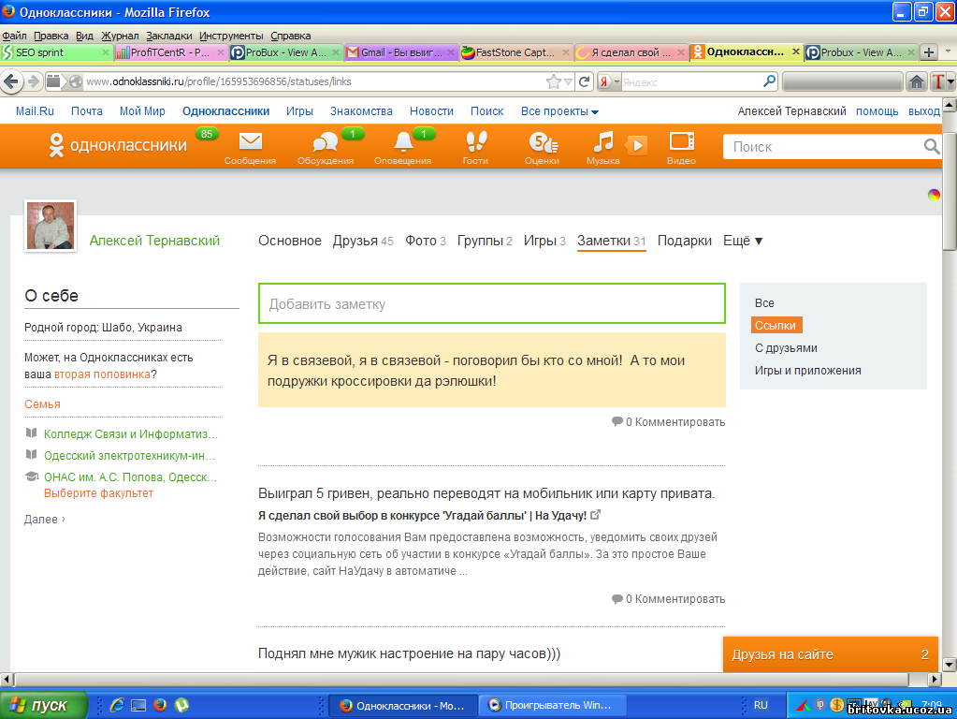Click the Yandex search magnifier icon
Image resolution: width=957 pixels, height=719 pixels.
pyautogui.click(x=769, y=81)
